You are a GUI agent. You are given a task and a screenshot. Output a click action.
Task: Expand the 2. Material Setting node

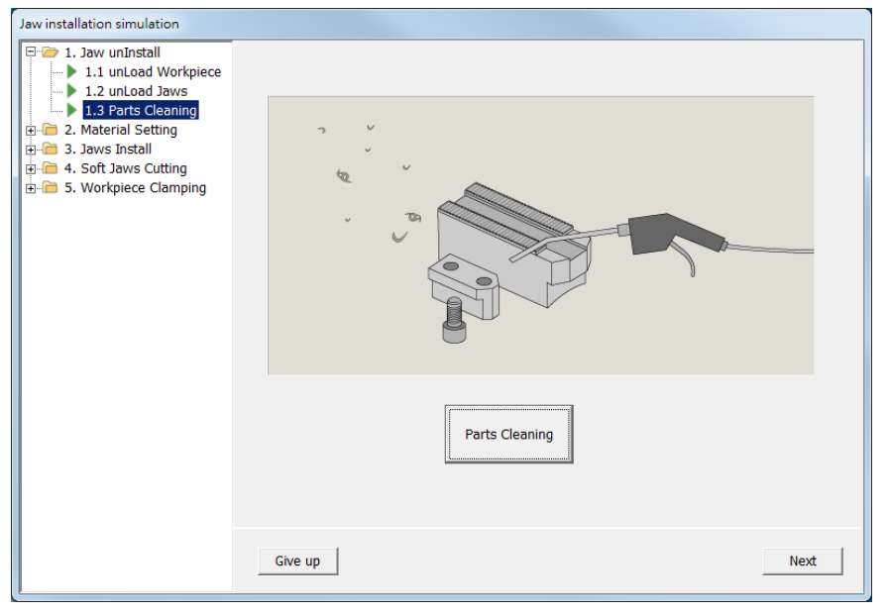pos(31,131)
